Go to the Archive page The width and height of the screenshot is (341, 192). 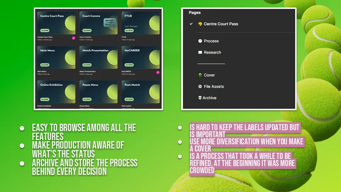point(210,98)
